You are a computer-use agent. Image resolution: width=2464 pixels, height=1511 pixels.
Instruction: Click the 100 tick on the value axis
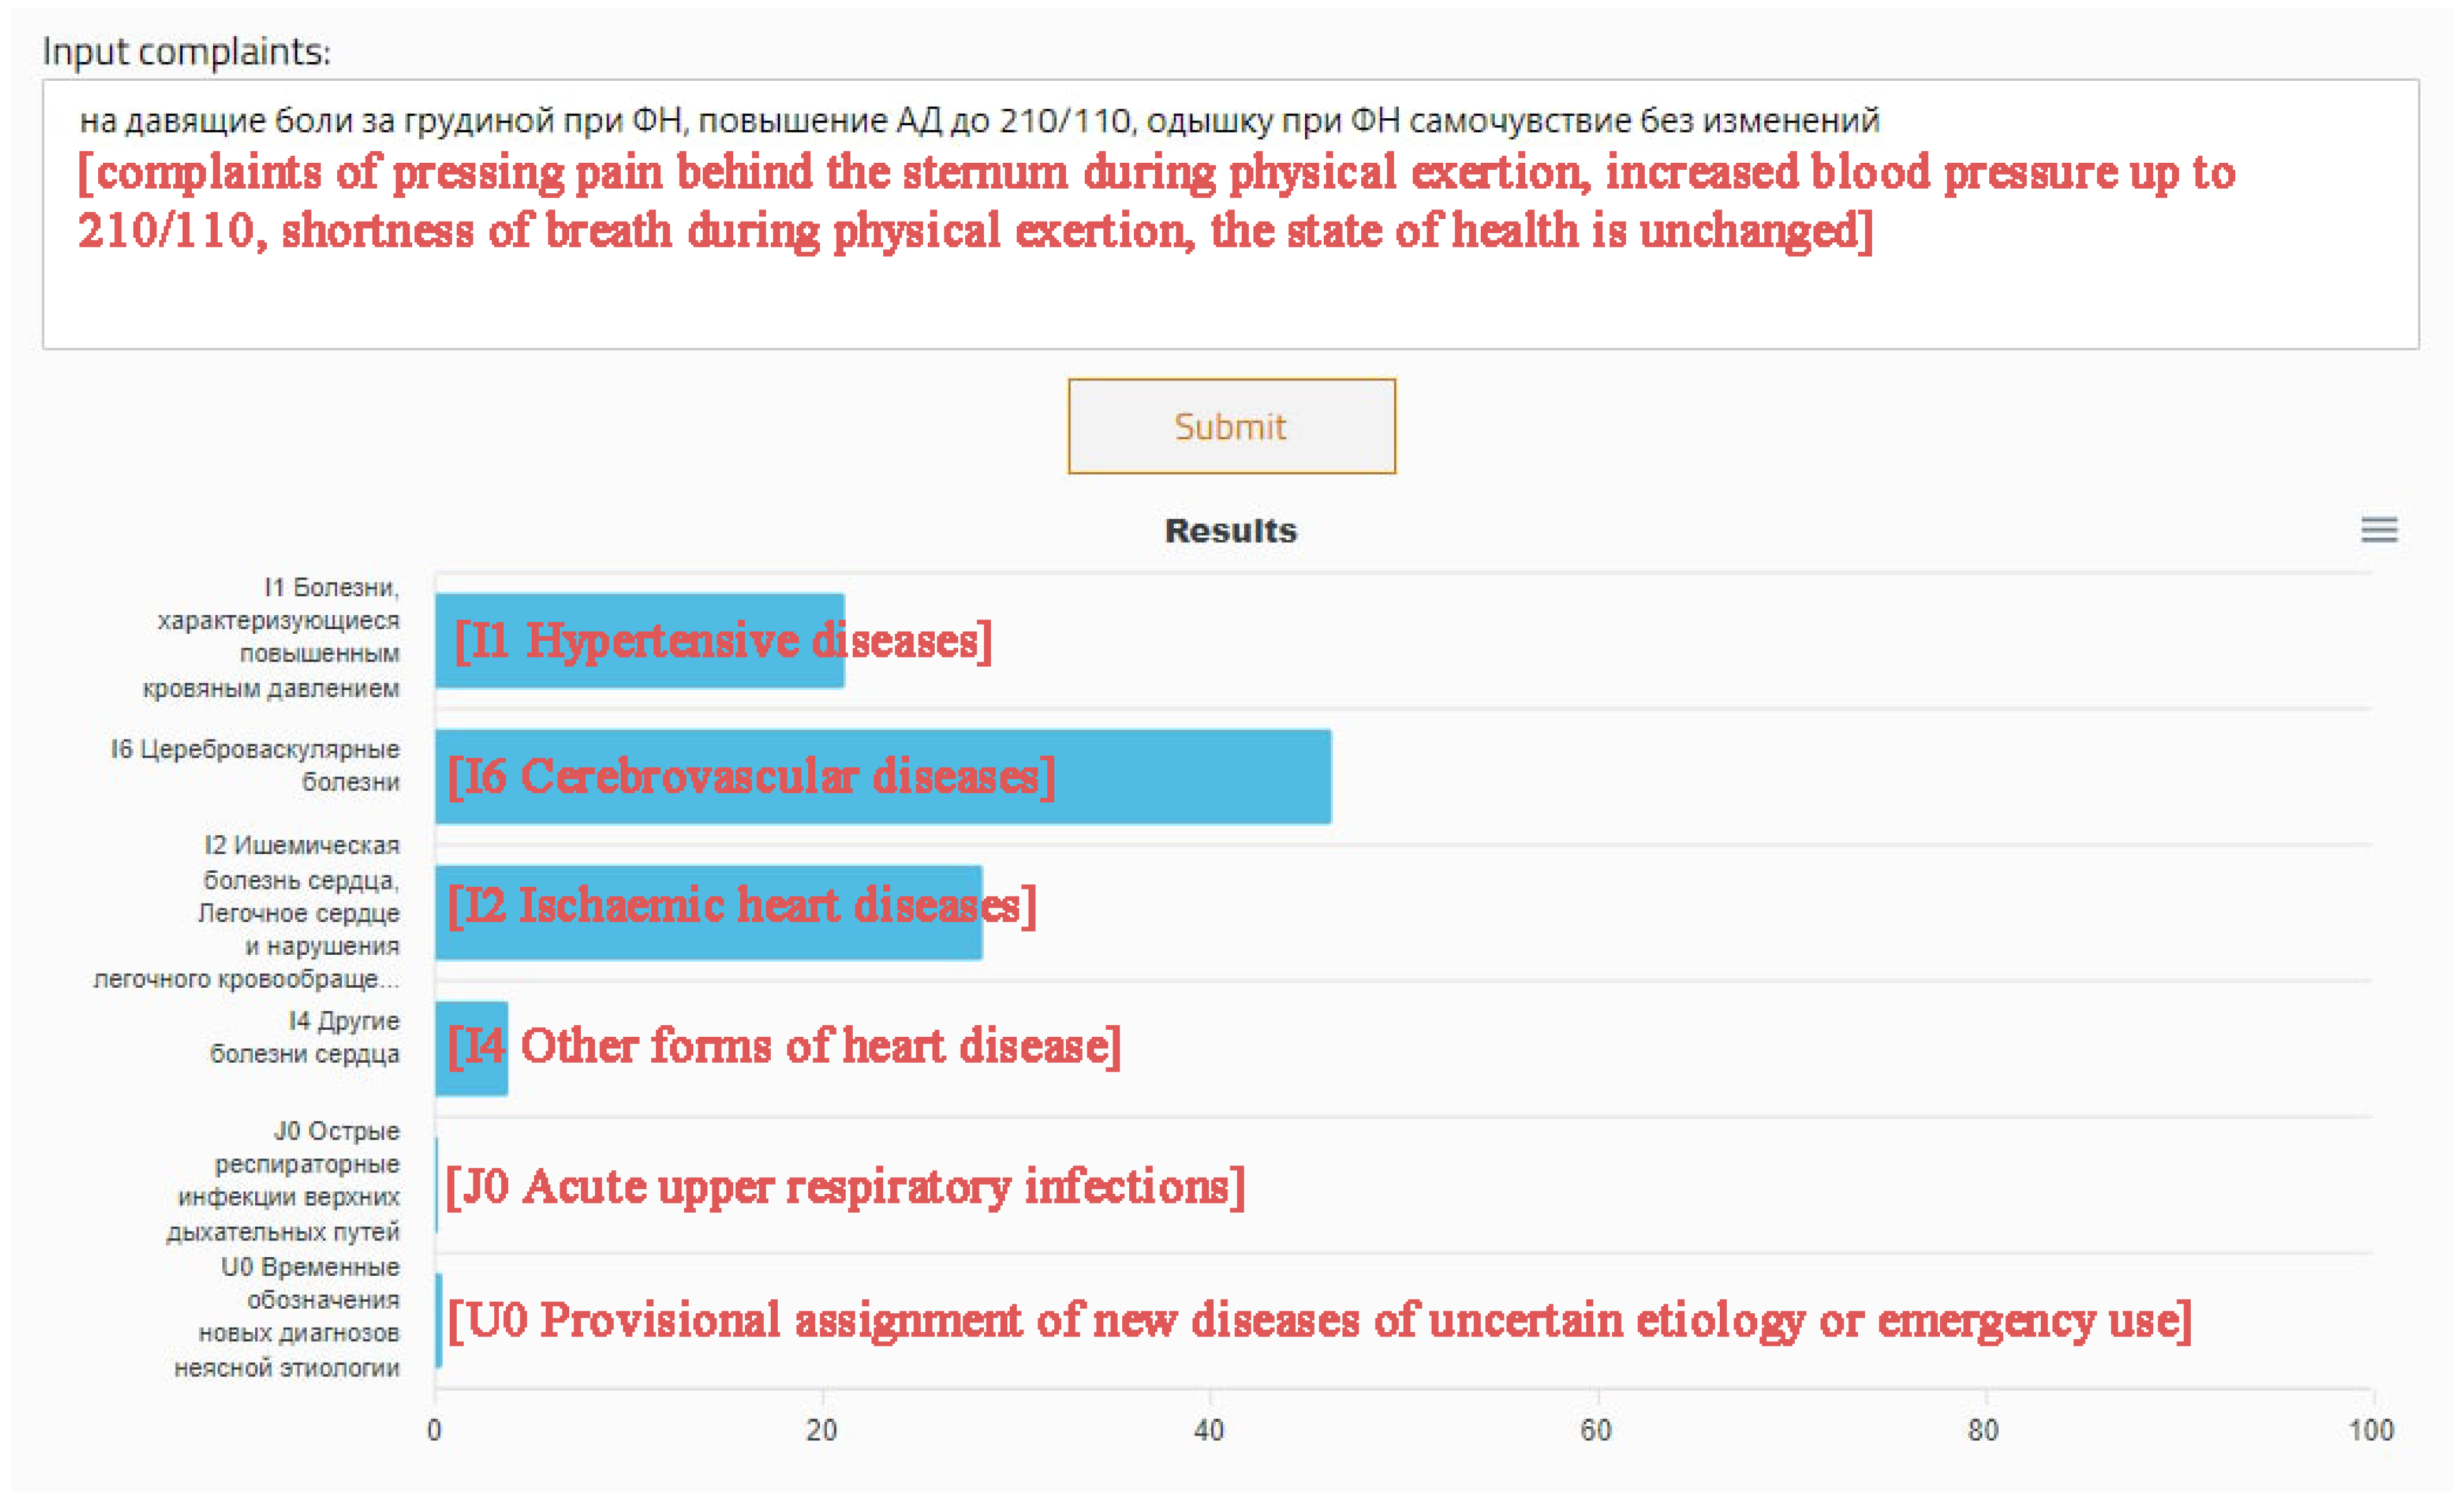2371,1430
